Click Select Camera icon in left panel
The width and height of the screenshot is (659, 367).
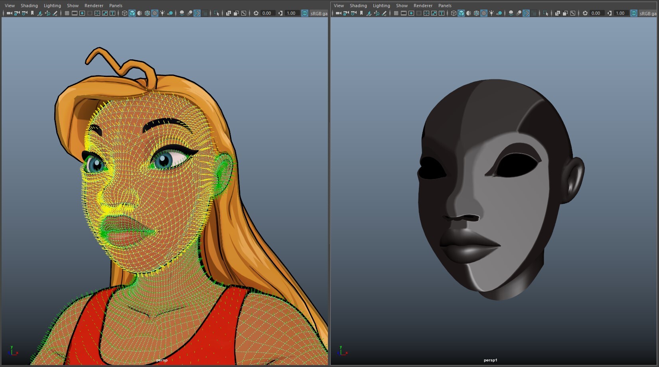pyautogui.click(x=9, y=13)
